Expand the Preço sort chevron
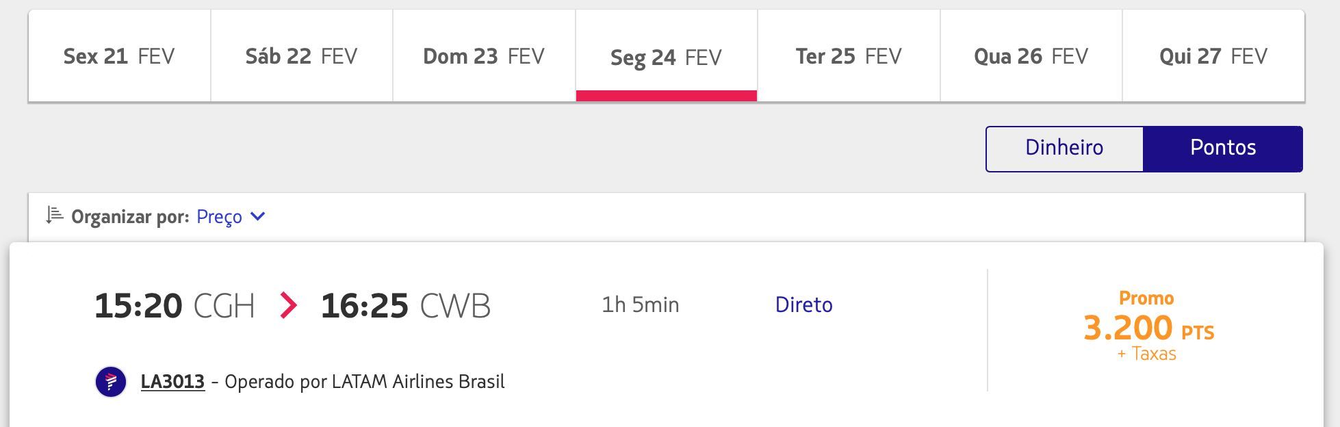This screenshot has width=1340, height=427. coord(258,217)
